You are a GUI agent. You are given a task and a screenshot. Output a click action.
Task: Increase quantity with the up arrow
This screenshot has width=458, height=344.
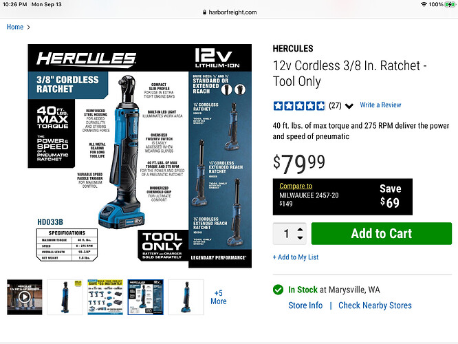pyautogui.click(x=300, y=229)
